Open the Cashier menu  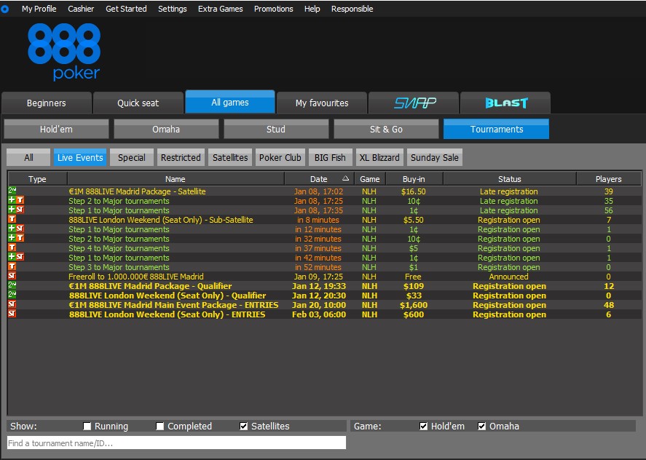point(81,9)
